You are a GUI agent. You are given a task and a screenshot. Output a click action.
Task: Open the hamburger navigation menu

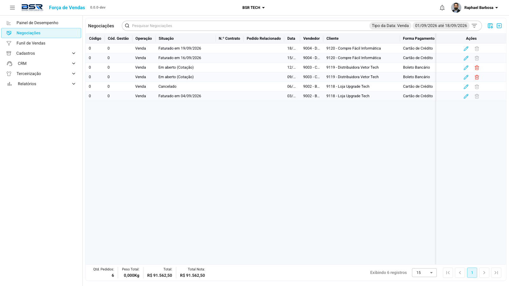[x=12, y=8]
